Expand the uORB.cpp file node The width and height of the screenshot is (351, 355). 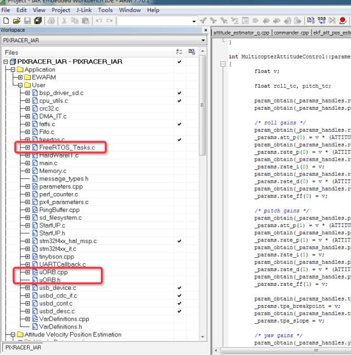pyautogui.click(x=27, y=272)
